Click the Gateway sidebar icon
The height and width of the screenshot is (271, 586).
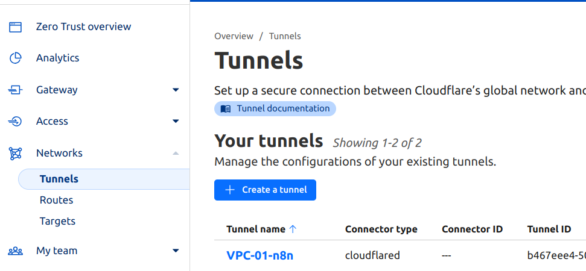[15, 90]
